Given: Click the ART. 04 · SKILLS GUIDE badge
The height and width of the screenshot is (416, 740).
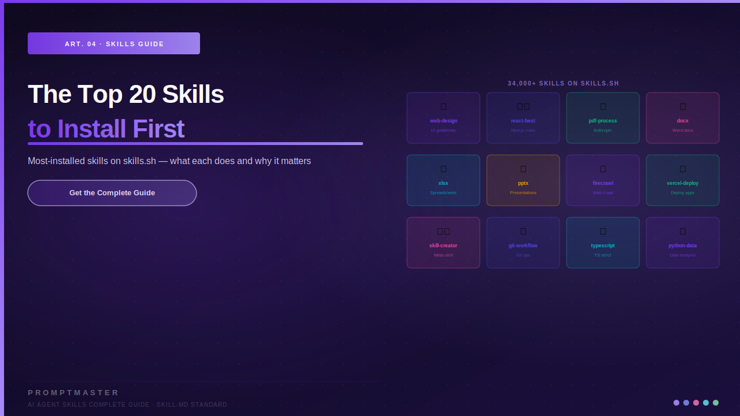Looking at the screenshot, I should (113, 44).
